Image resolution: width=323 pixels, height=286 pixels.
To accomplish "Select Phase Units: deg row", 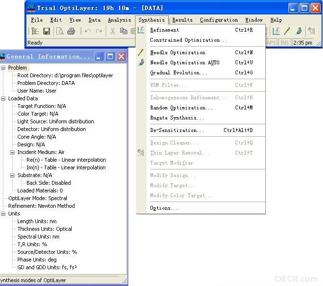I will 37,260.
